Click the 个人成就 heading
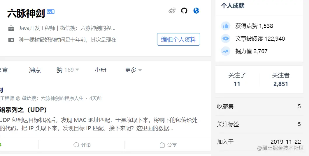Image resolution: width=309 pixels, height=156 pixels. (x=233, y=6)
